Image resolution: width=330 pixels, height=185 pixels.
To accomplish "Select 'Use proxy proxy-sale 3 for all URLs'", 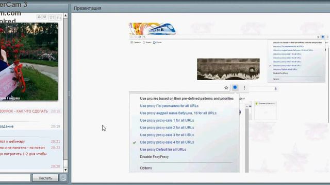I will pos(167,135).
